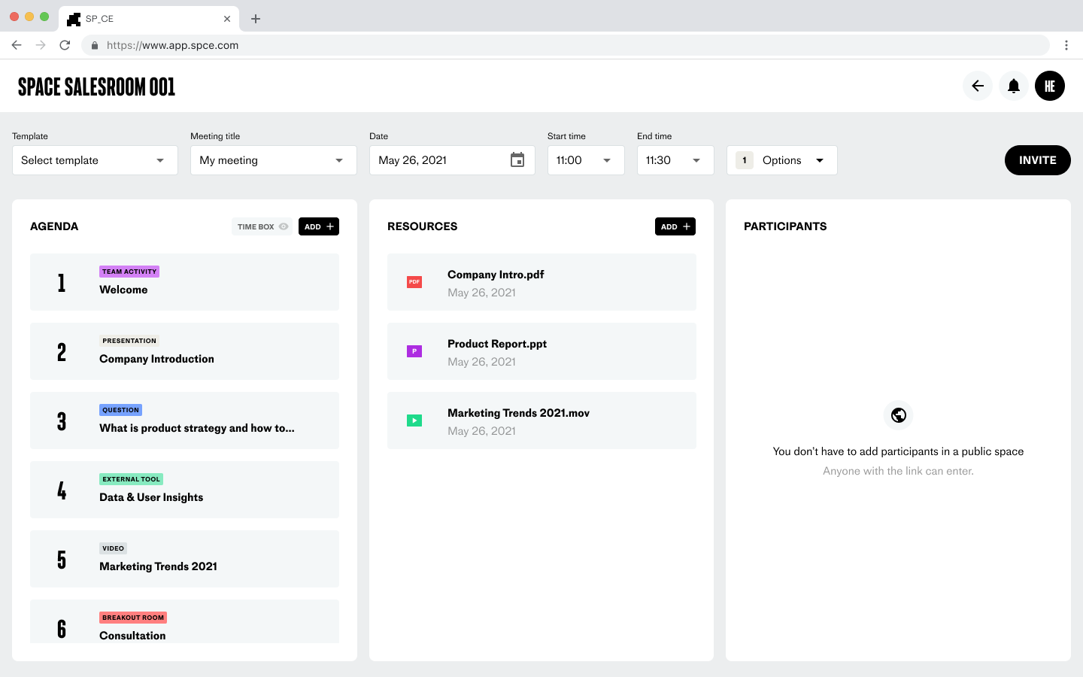Viewport: 1083px width, 677px height.
Task: Click ADD in the Resources panel
Action: point(675,226)
